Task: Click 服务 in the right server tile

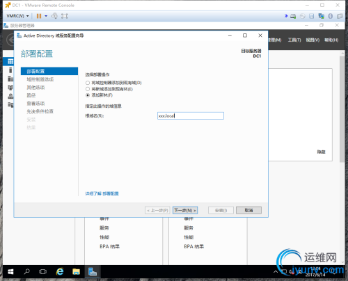Action: [x=189, y=228]
